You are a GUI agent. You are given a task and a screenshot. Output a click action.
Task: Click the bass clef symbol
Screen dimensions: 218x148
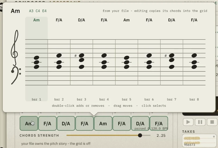click(x=16, y=75)
